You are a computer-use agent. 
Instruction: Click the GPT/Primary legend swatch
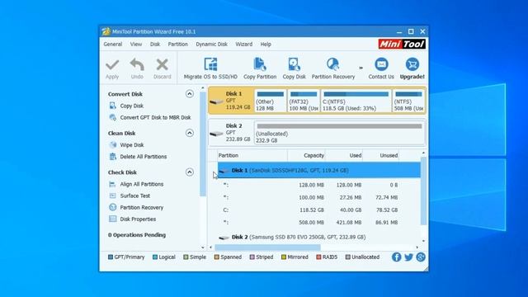(111, 257)
